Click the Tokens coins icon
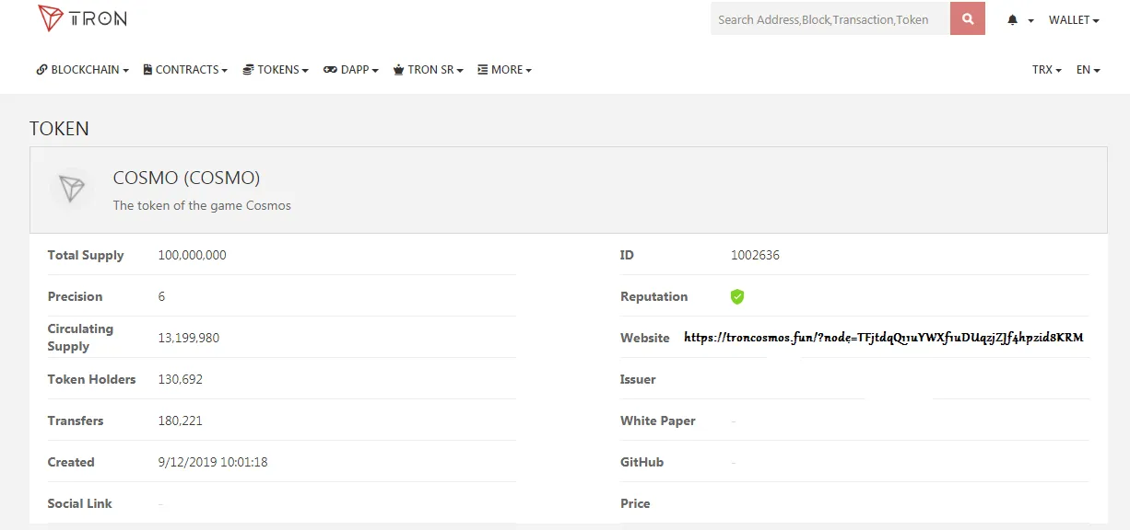 coord(248,70)
